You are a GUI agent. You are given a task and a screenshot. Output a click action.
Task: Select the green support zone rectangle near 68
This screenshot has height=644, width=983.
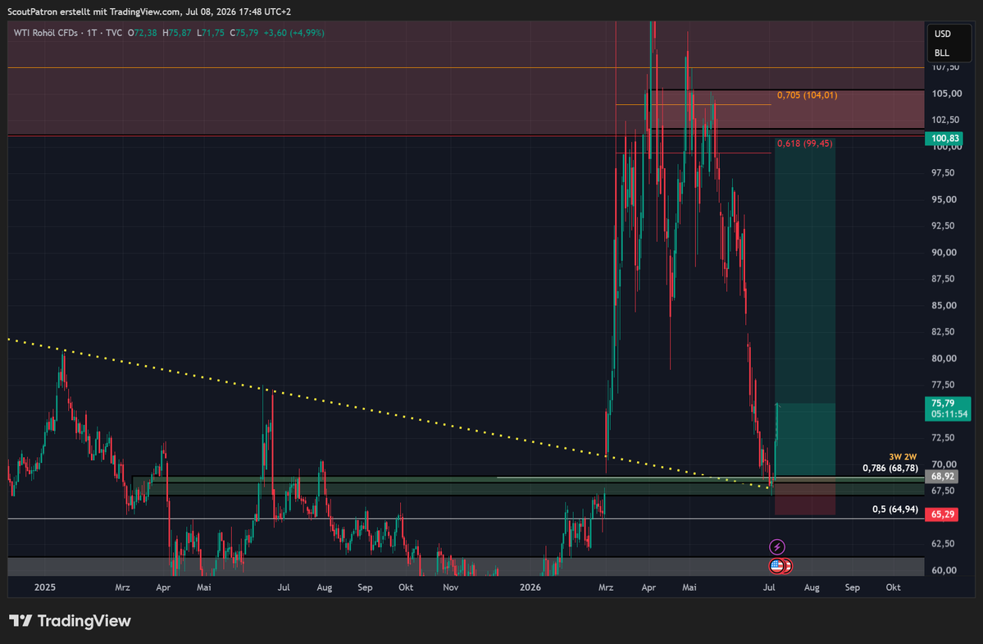coord(529,486)
